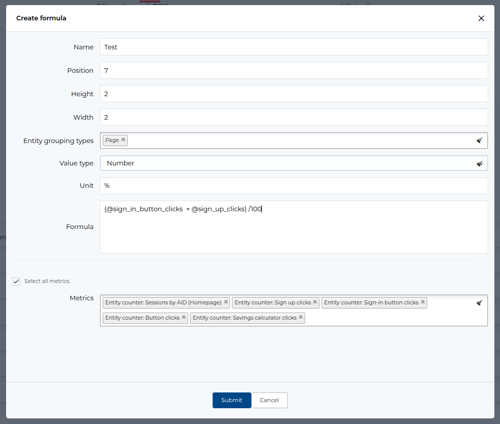Image resolution: width=500 pixels, height=424 pixels.
Task: Clear the Value type selection broom icon
Action: coord(479,163)
